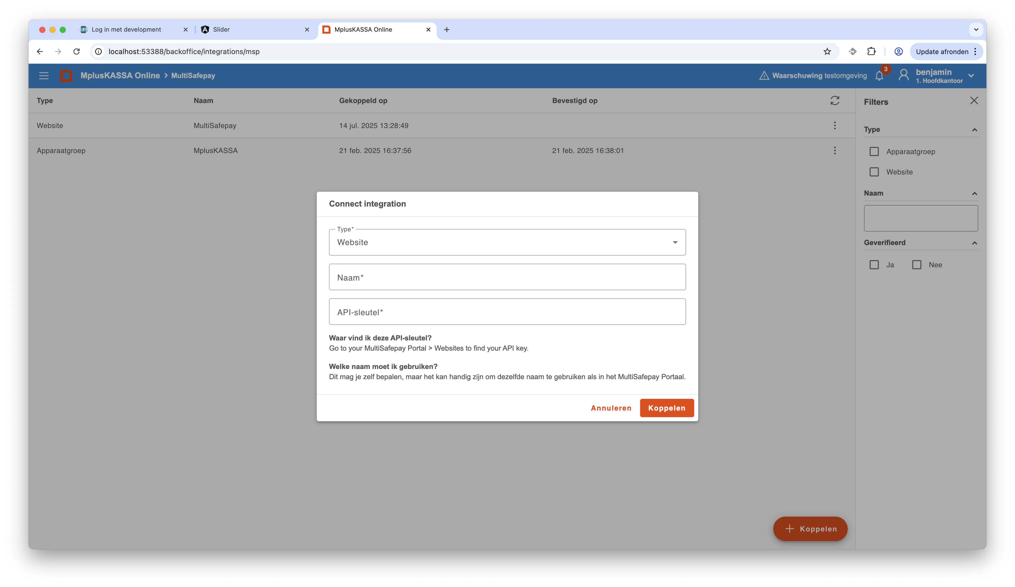
Task: Click the browser address bar URL
Action: (x=184, y=52)
